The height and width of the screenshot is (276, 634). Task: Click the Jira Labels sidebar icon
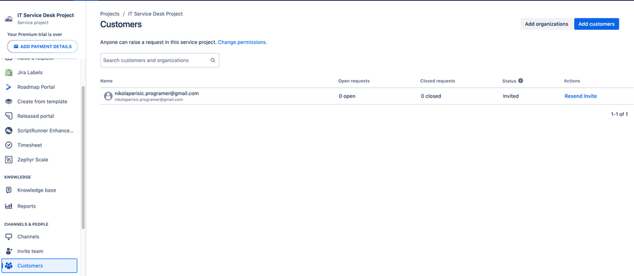pyautogui.click(x=8, y=73)
